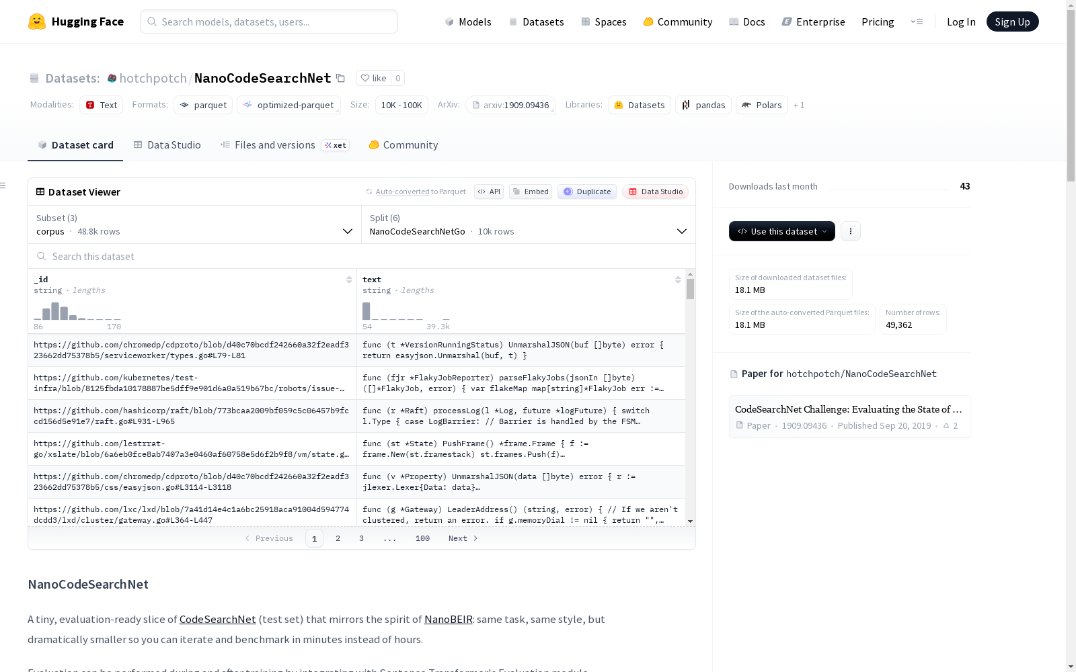1076x672 pixels.
Task: Open the more navigation menu icon
Action: pyautogui.click(x=917, y=22)
